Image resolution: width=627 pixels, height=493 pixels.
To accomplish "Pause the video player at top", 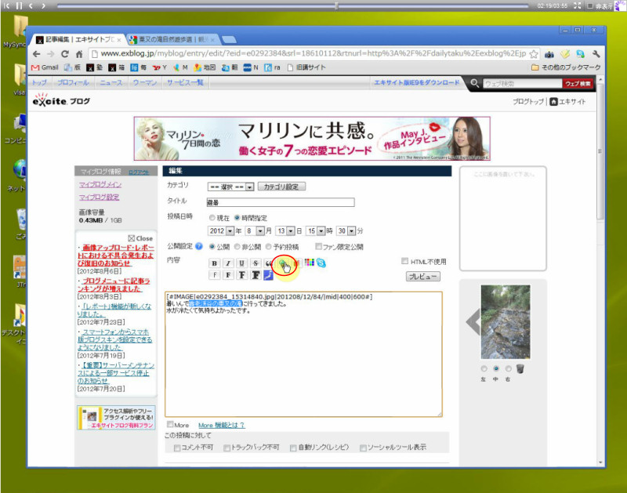I will pyautogui.click(x=19, y=5).
